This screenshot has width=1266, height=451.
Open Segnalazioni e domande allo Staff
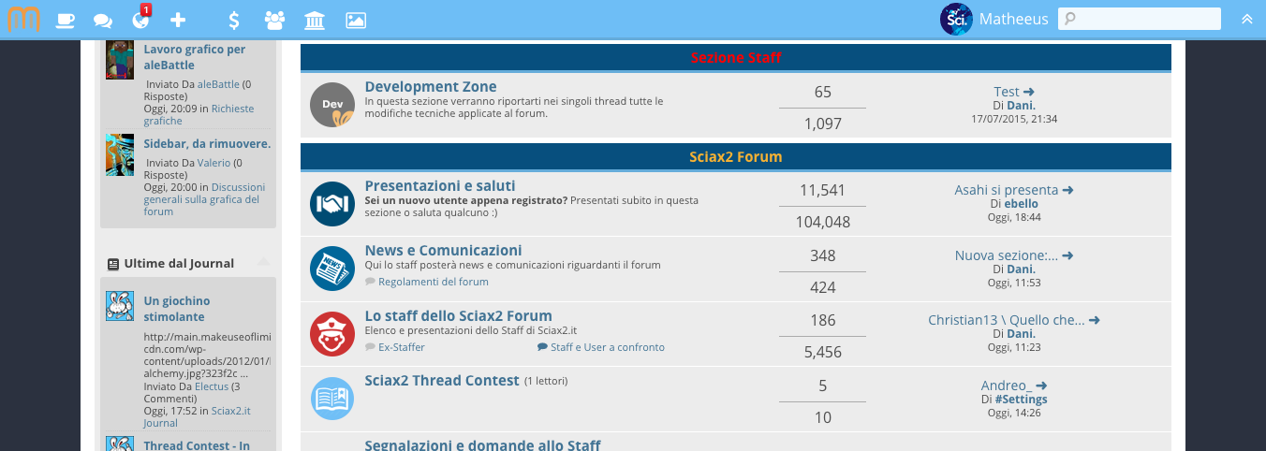[483, 445]
